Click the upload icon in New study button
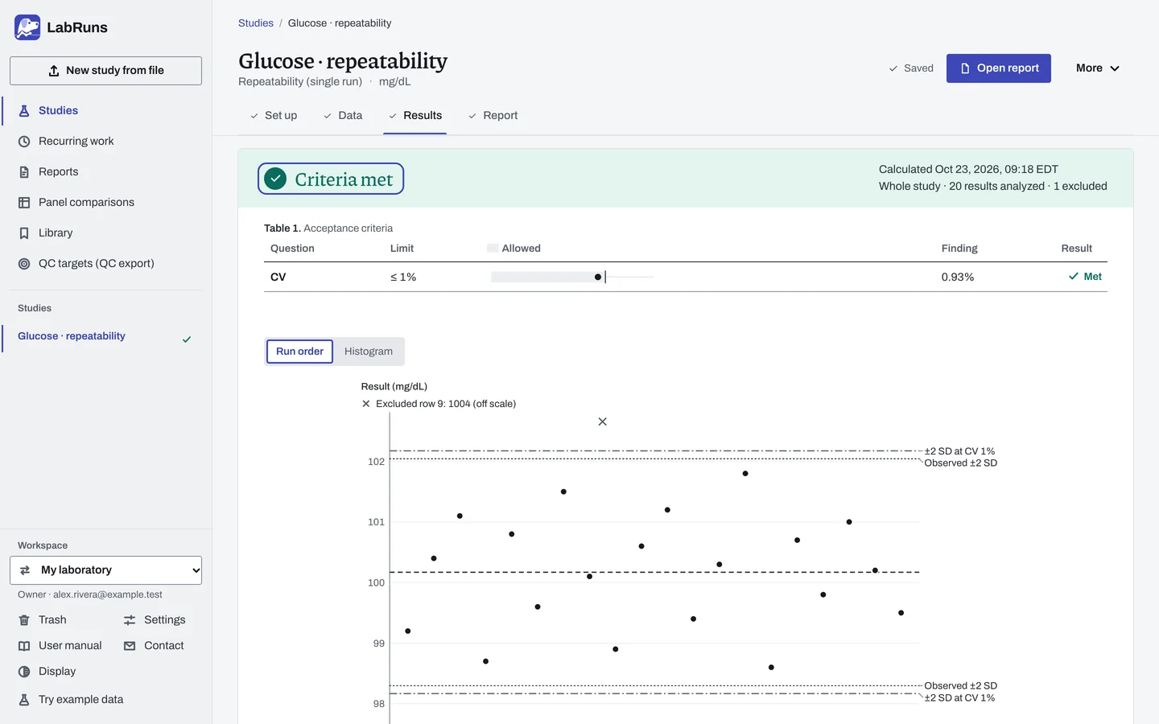The image size is (1159, 724). [54, 71]
